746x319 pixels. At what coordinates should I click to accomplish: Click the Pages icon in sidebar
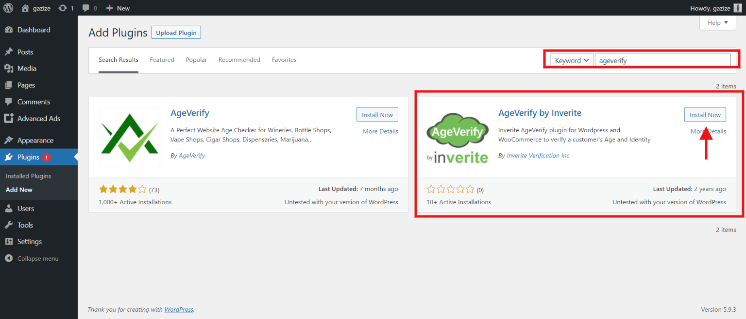click(8, 85)
